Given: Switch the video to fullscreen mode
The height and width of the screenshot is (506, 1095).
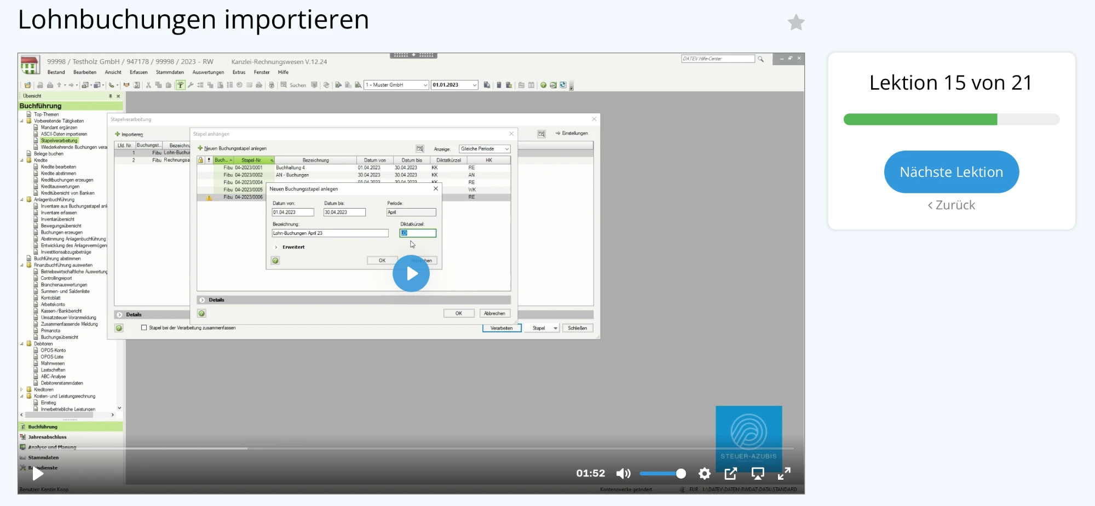Looking at the screenshot, I should tap(784, 474).
